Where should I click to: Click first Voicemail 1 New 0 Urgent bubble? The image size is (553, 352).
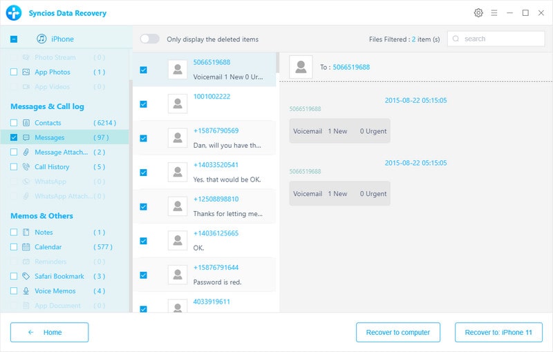point(339,131)
